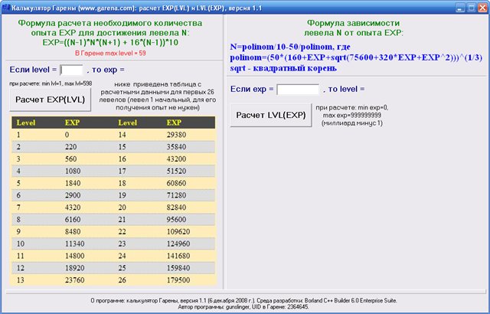Click level 10 cell in table
490x314 pixels.
(x=21, y=244)
